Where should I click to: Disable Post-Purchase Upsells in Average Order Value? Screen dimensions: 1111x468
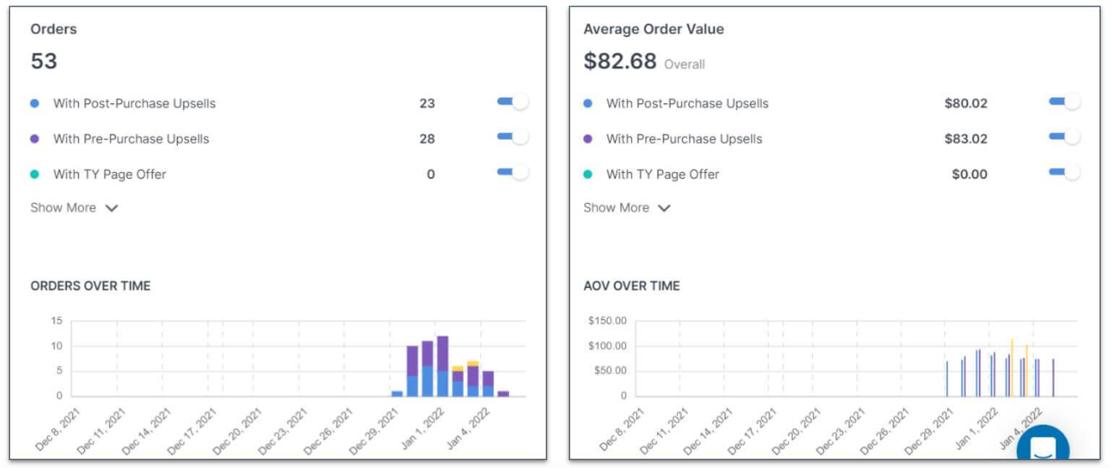[x=1064, y=102]
